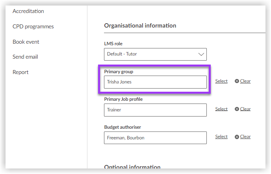
Task: Click Select link for Primary group
Action: (221, 81)
